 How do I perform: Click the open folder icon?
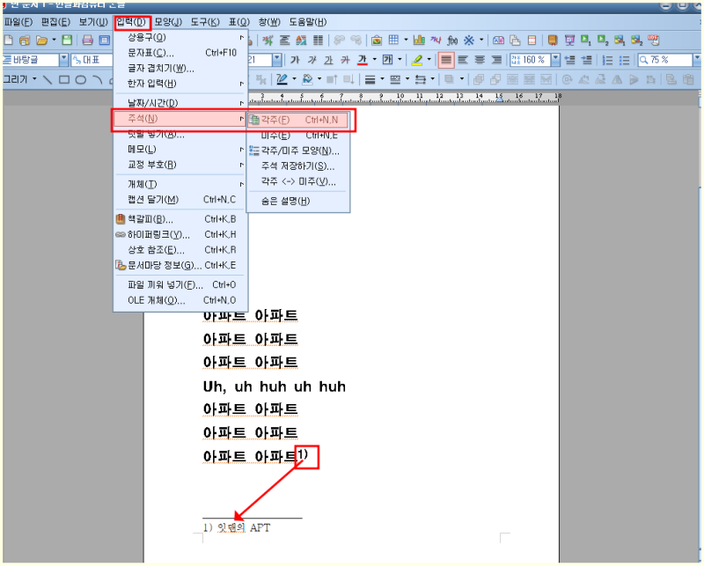[x=41, y=40]
